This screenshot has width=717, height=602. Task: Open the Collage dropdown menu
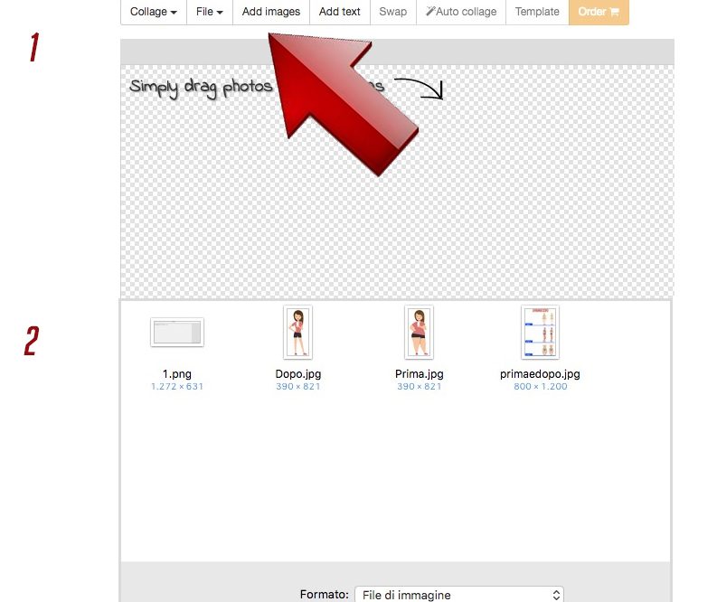pyautogui.click(x=154, y=12)
